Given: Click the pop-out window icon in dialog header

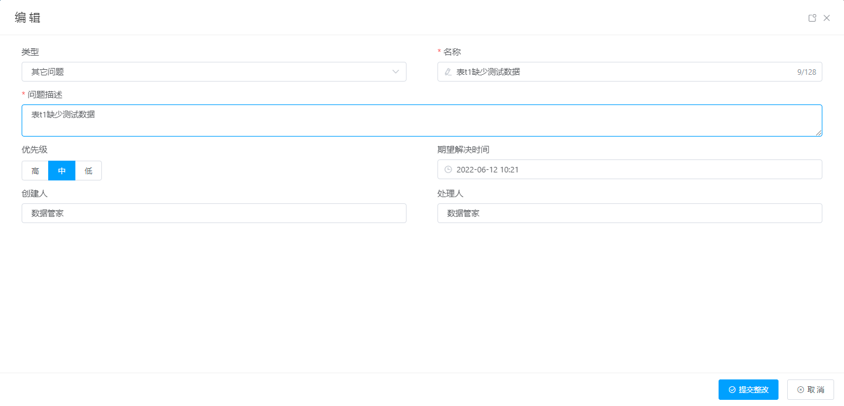Looking at the screenshot, I should [812, 18].
